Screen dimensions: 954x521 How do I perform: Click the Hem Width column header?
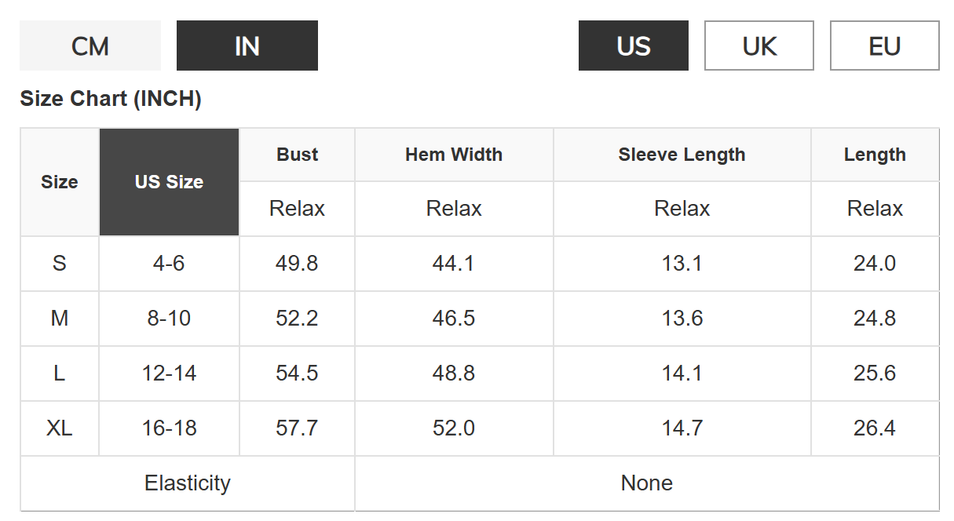[454, 155]
